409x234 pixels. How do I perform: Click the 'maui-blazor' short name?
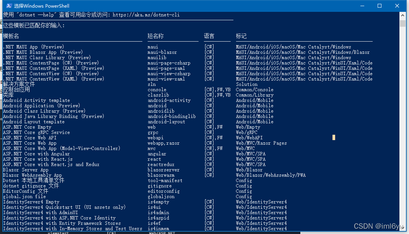coord(162,52)
